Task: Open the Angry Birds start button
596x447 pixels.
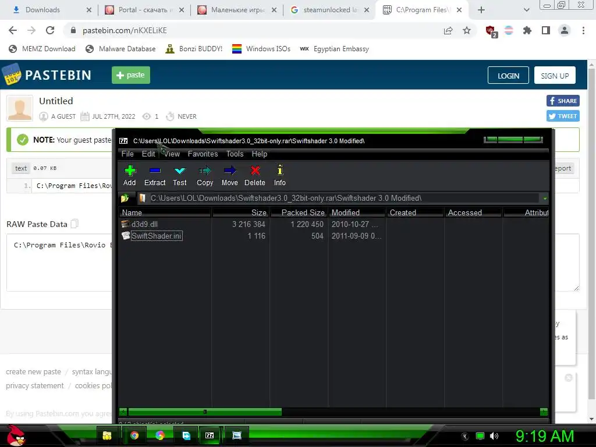Action: [x=16, y=435]
